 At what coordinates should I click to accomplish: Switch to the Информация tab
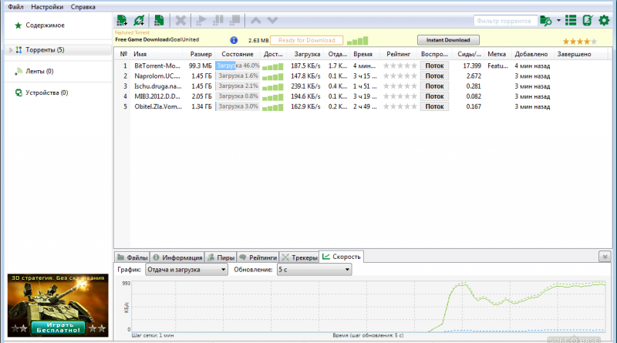[x=177, y=257]
